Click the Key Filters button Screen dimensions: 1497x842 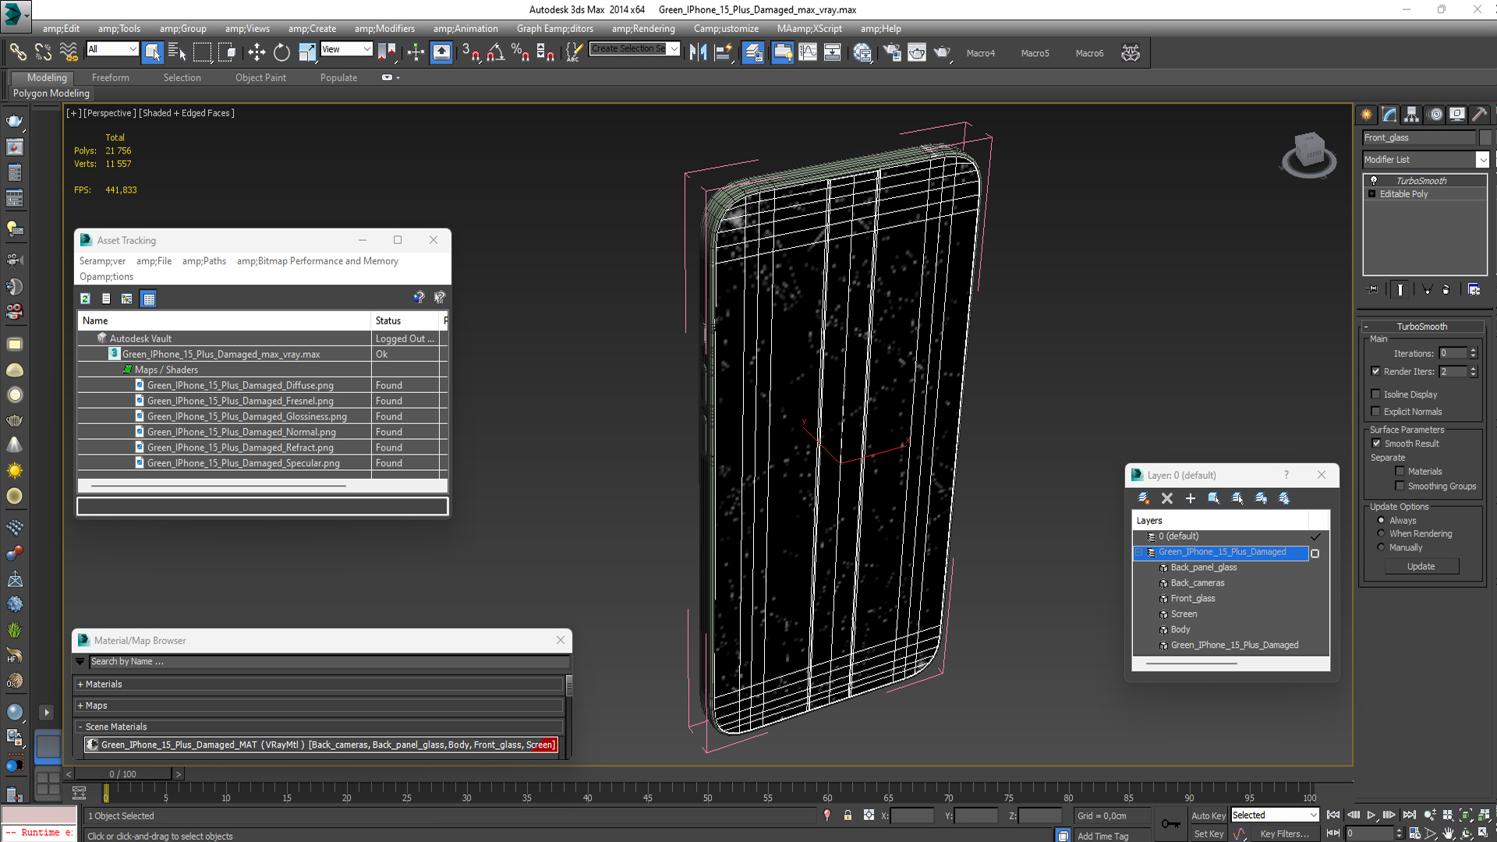[x=1284, y=833]
